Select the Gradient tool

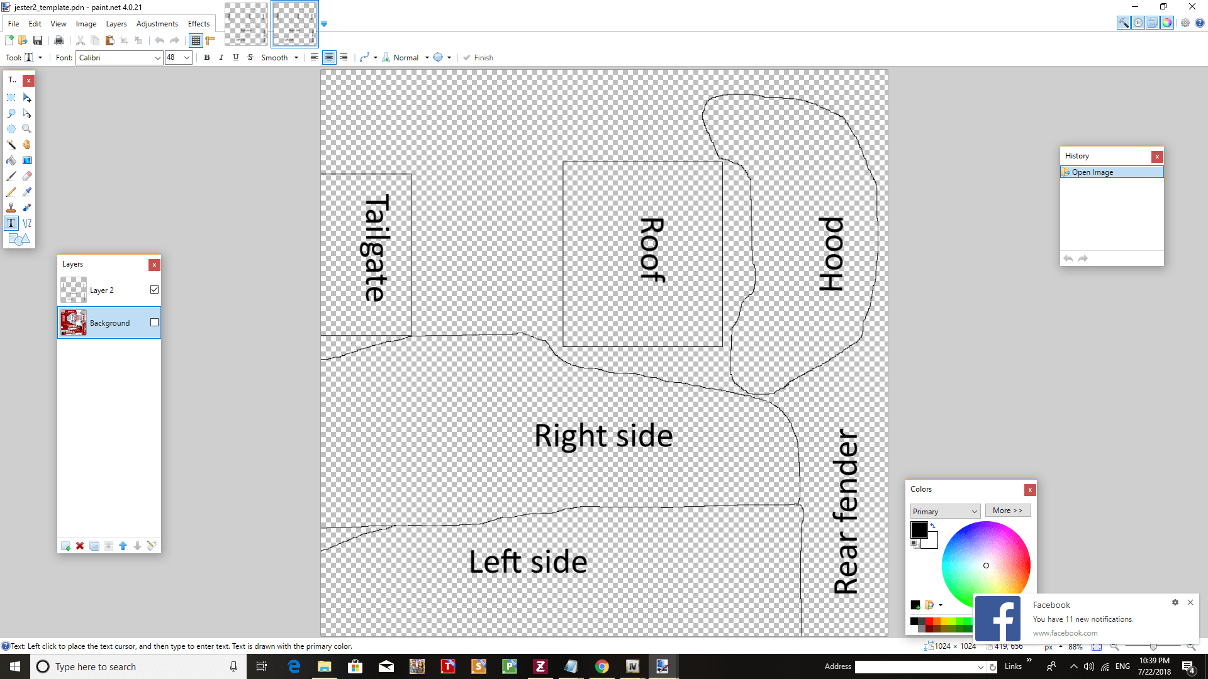(26, 160)
